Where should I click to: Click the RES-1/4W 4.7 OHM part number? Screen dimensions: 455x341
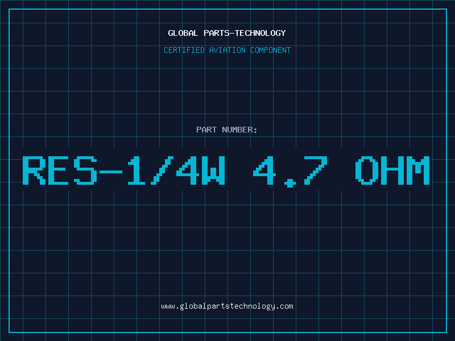[x=226, y=171]
